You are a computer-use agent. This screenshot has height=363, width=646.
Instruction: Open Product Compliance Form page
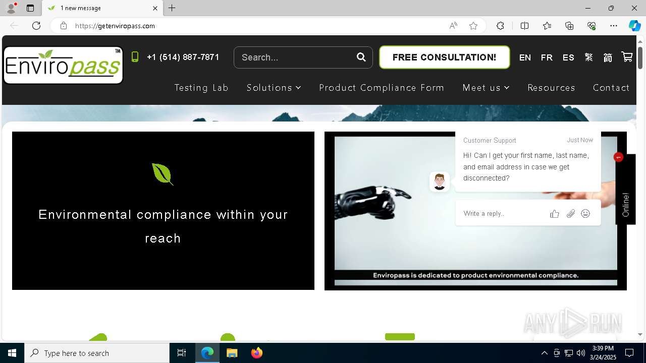(x=382, y=88)
